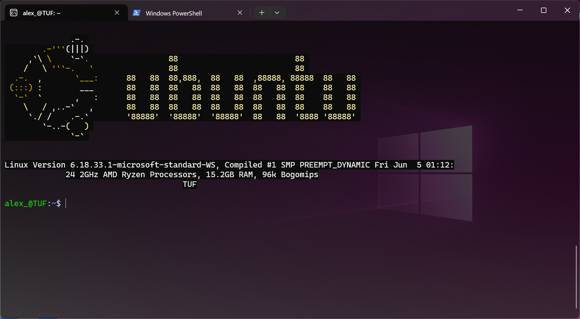Close the Windows PowerShell tab
This screenshot has height=319, width=580.
tap(240, 13)
